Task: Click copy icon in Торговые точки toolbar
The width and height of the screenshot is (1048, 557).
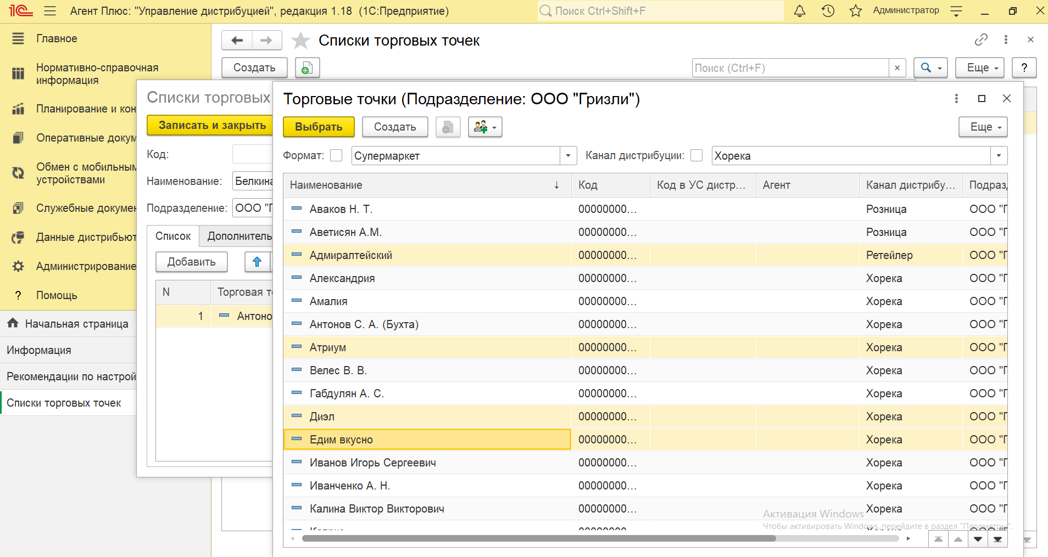Action: tap(448, 127)
